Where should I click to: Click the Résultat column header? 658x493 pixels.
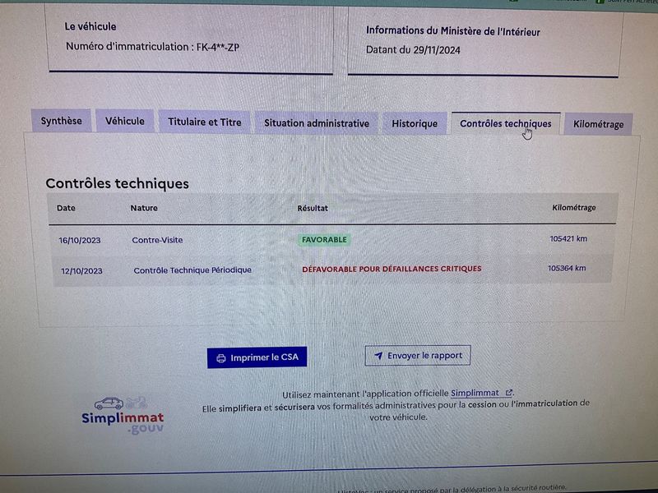click(x=313, y=209)
